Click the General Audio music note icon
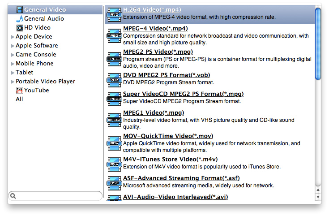Viewport: 329px width, 216px height. click(19, 19)
